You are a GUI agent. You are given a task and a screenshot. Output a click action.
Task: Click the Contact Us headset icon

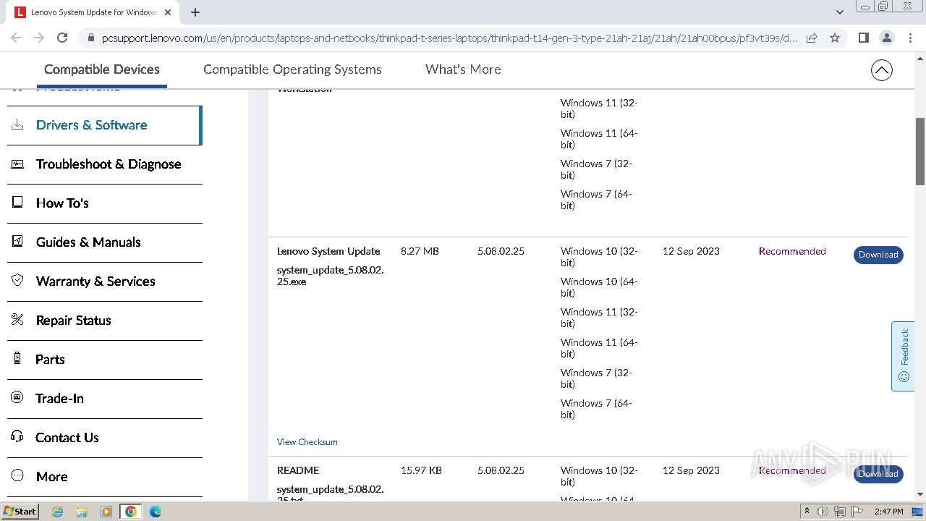pyautogui.click(x=17, y=437)
